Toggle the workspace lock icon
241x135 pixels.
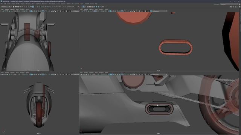point(239,4)
